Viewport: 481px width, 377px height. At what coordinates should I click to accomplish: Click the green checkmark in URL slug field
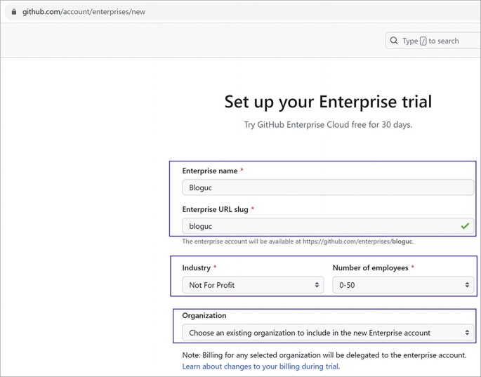point(465,226)
